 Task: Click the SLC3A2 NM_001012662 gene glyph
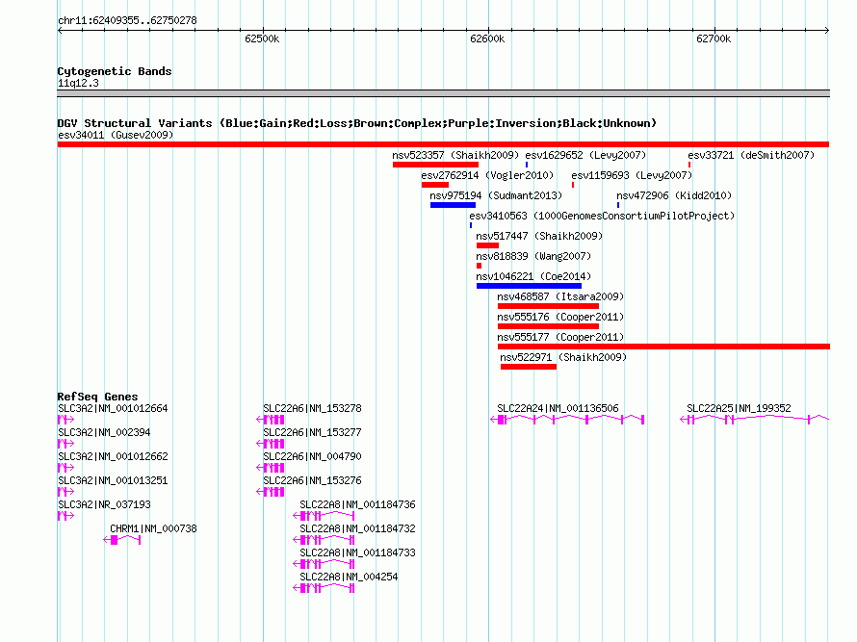pyautogui.click(x=65, y=468)
